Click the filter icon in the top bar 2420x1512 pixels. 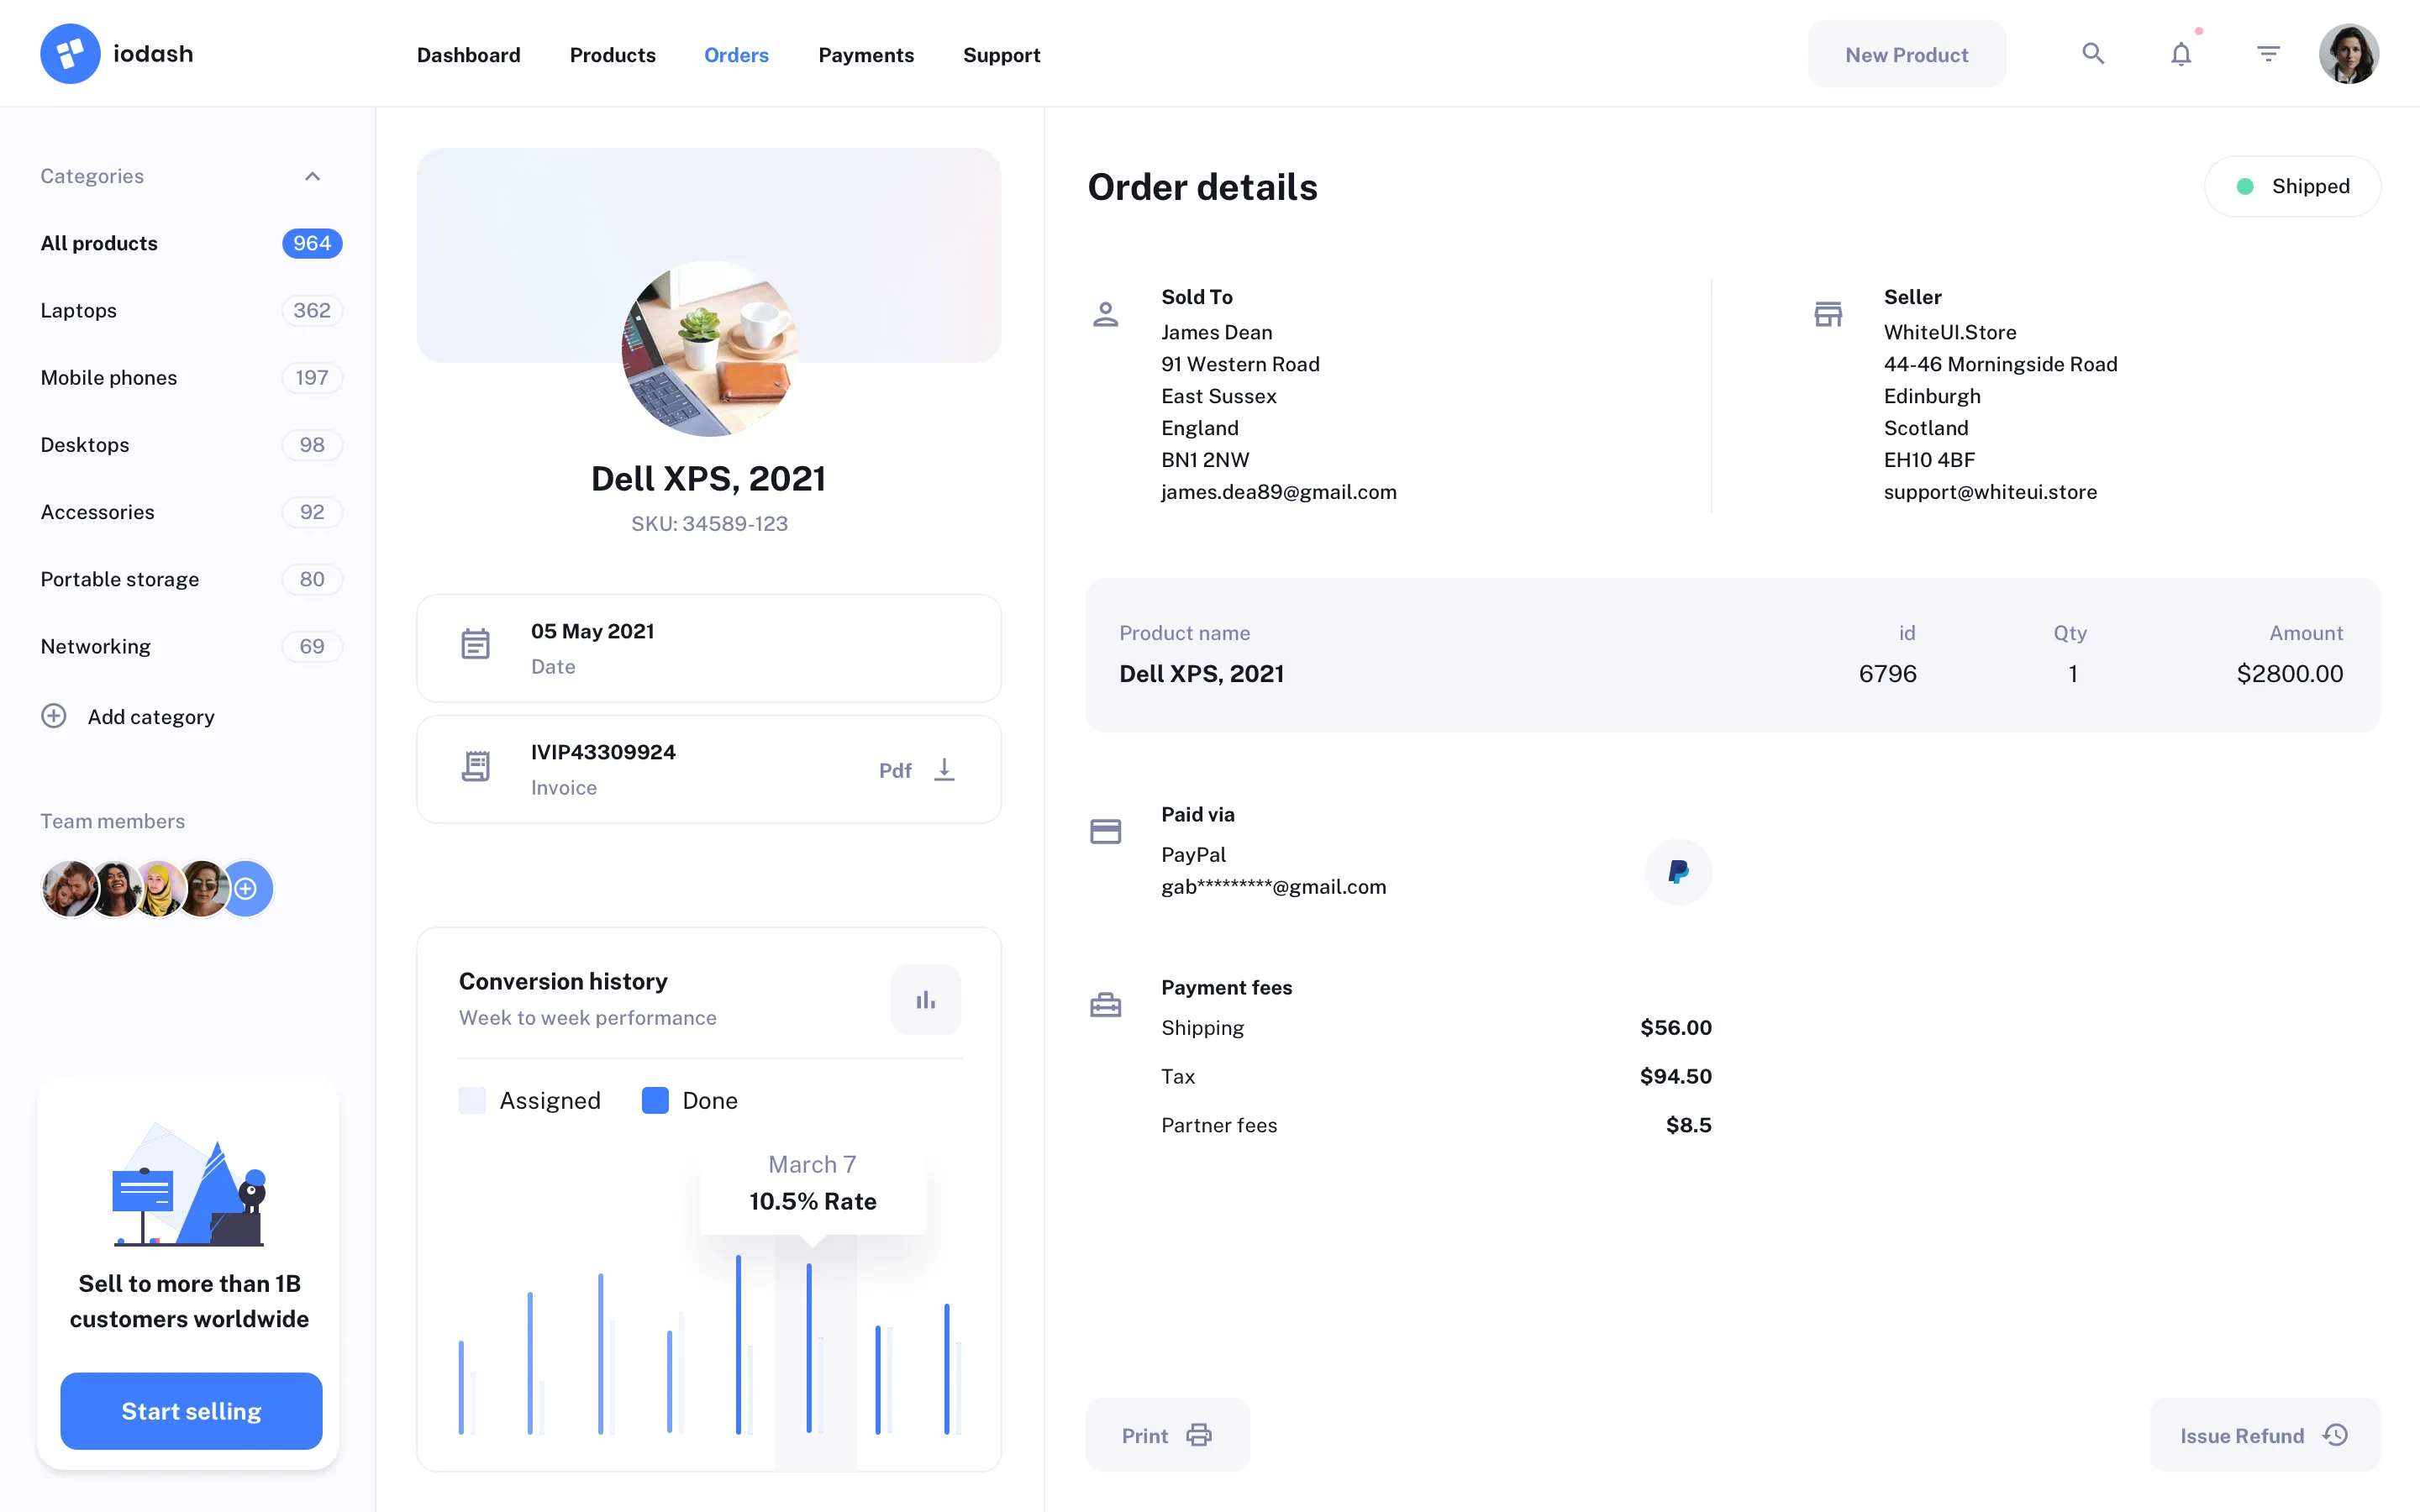[2268, 53]
